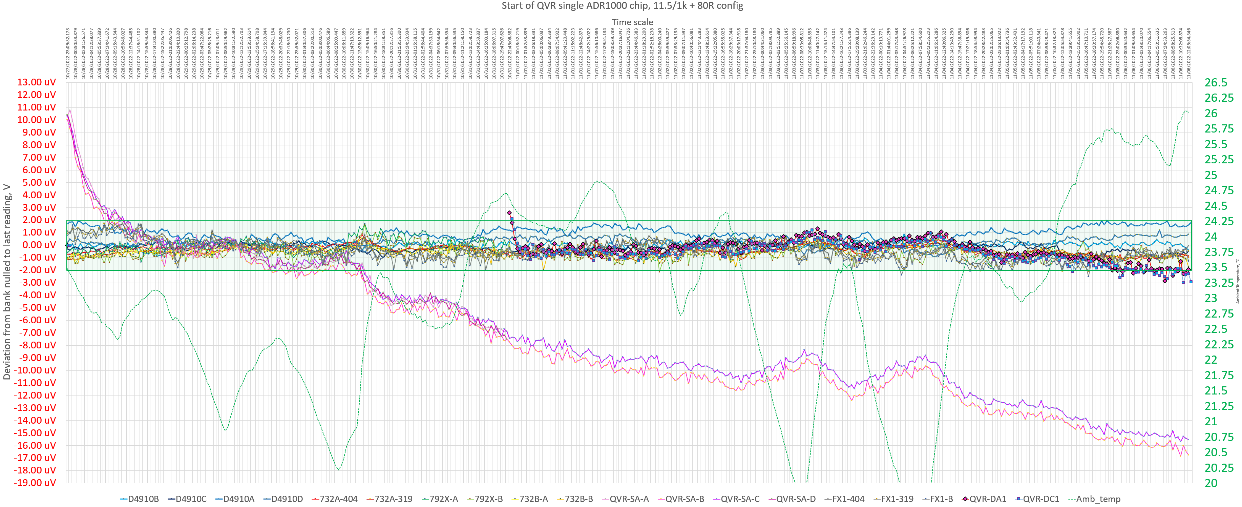Image resolution: width=1242 pixels, height=507 pixels.
Task: Choose 732B-B legend entry
Action: pos(575,499)
